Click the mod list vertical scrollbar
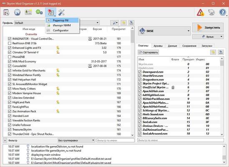 click(133, 81)
